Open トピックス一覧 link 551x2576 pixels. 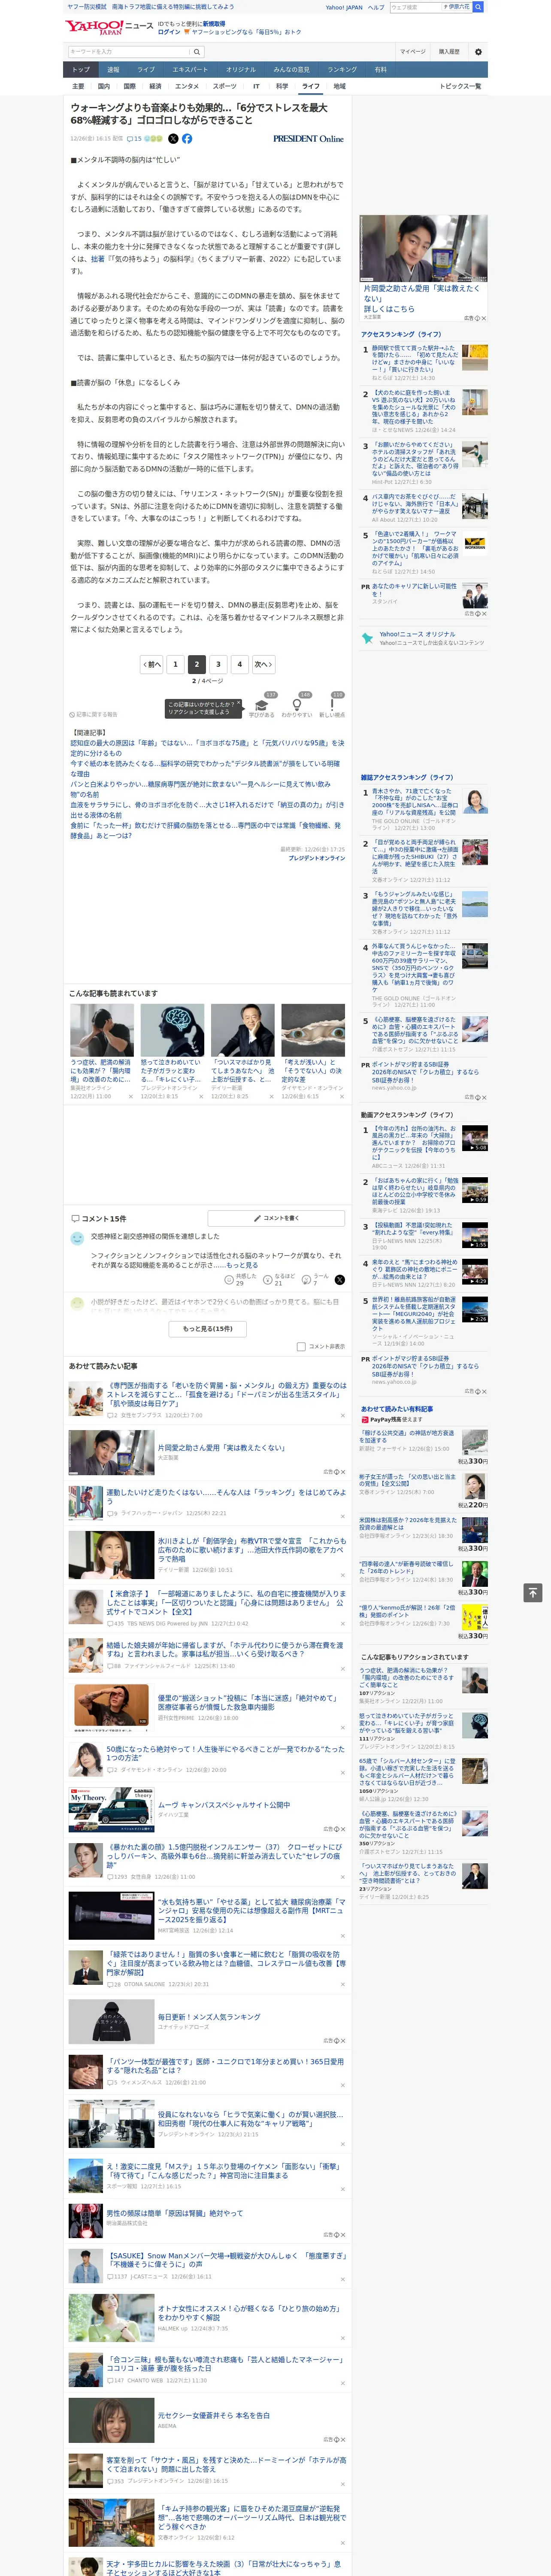pyautogui.click(x=461, y=86)
